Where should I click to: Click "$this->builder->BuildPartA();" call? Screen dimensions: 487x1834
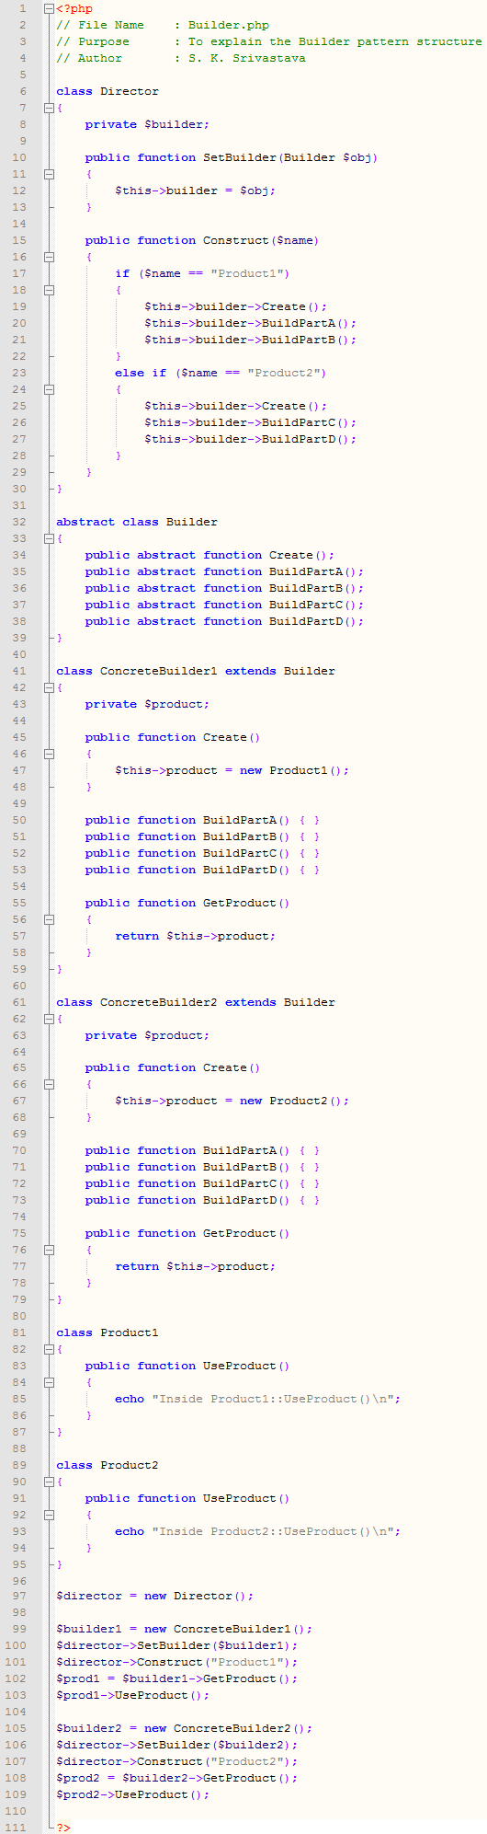tap(250, 323)
